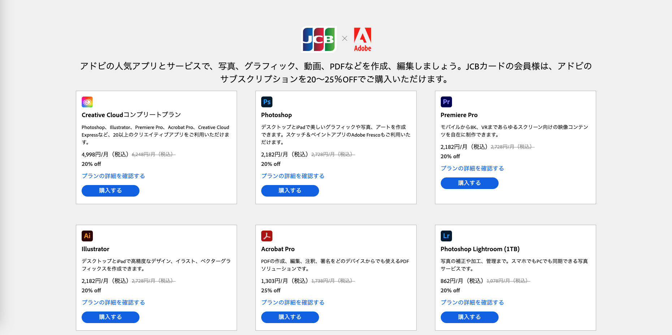This screenshot has width=672, height=335.
Task: Click the Acrobat Pro card title
Action: pyautogui.click(x=278, y=249)
